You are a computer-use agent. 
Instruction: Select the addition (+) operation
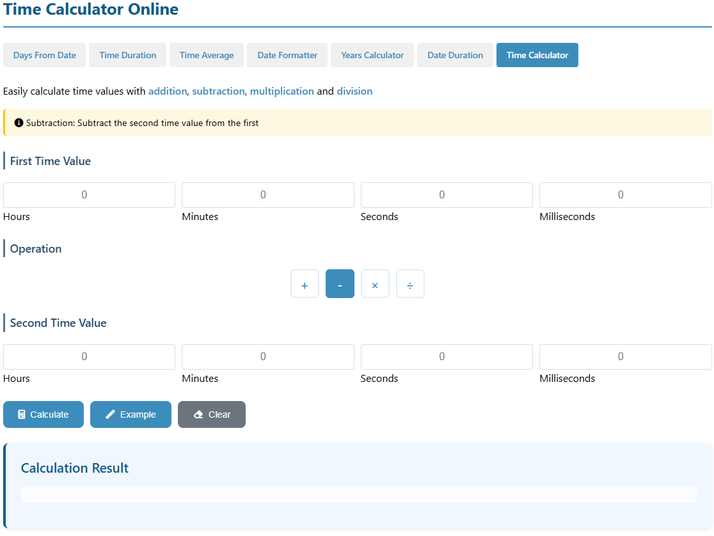tap(305, 284)
